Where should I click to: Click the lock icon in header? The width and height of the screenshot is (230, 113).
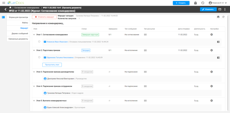[x=196, y=3]
